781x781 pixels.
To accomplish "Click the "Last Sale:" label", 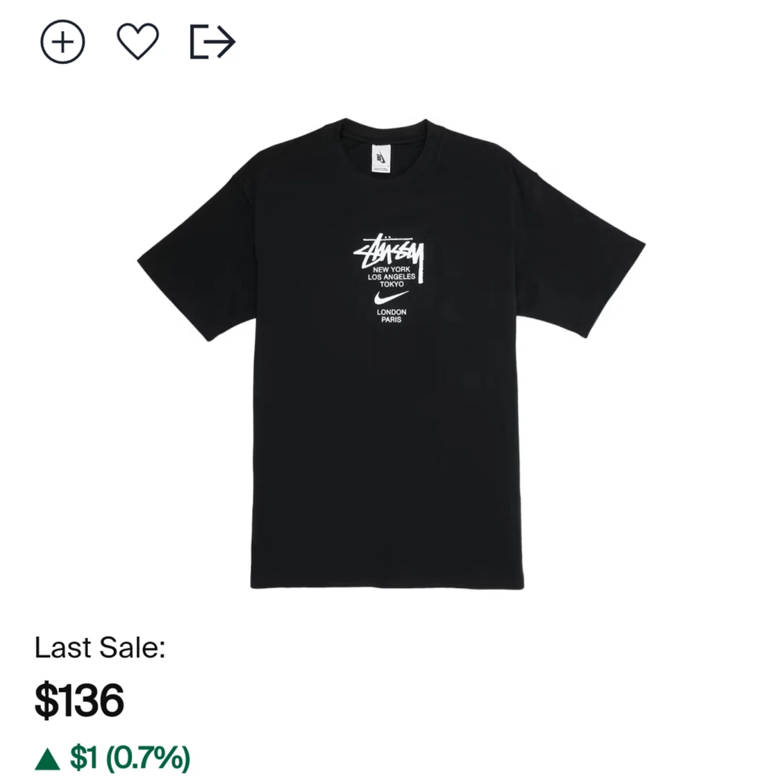I will point(100,647).
